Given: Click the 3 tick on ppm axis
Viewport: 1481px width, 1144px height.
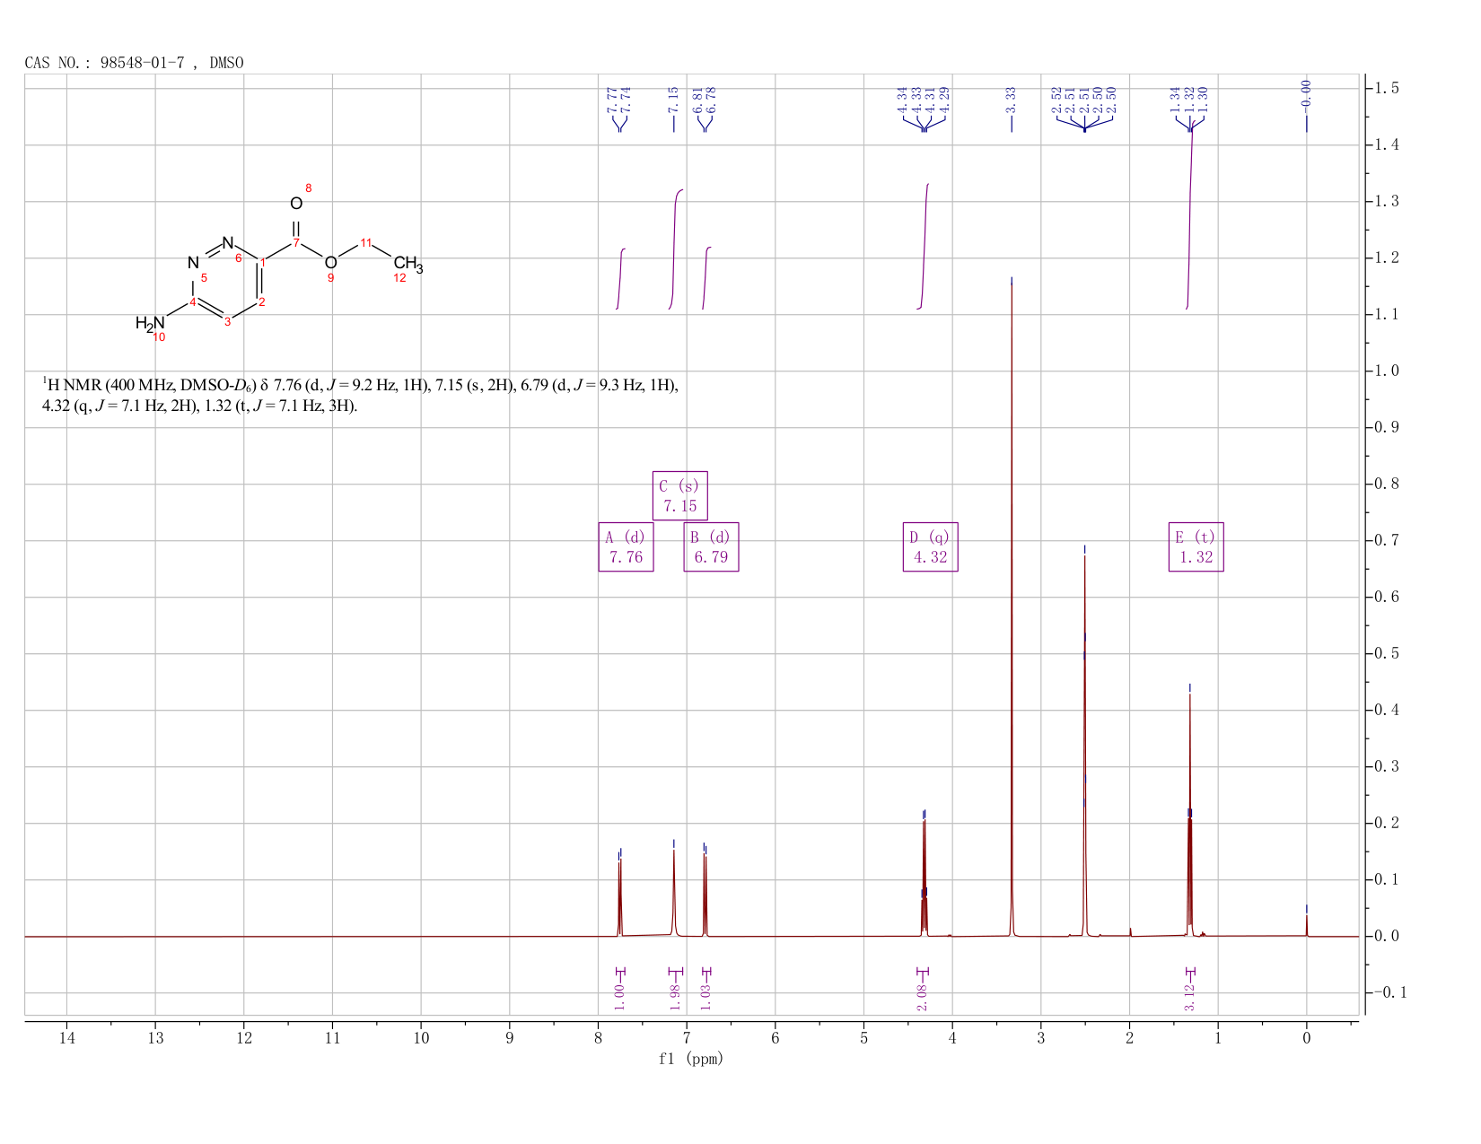Looking at the screenshot, I should coord(1041,1038).
